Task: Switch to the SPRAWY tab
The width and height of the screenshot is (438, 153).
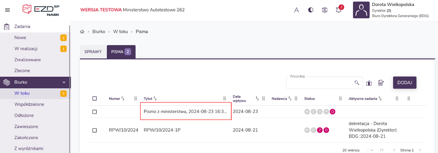Action: tap(93, 52)
